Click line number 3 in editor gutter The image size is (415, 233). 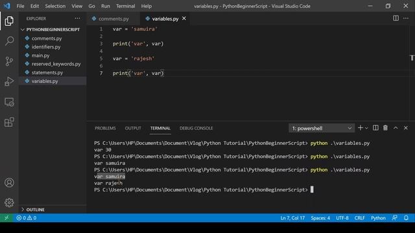pos(101,43)
